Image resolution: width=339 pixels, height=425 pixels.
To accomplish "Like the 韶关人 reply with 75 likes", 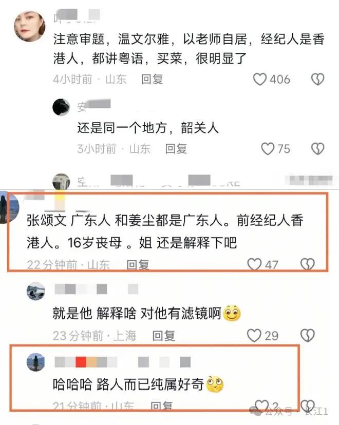I will tap(268, 149).
